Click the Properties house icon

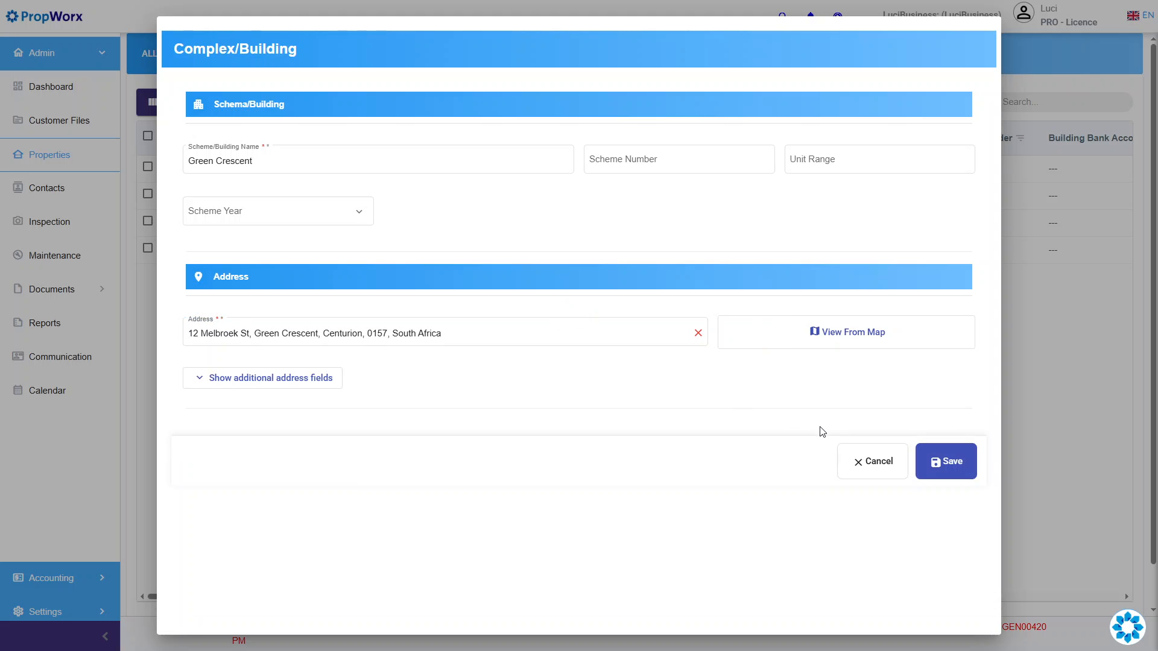pyautogui.click(x=18, y=154)
